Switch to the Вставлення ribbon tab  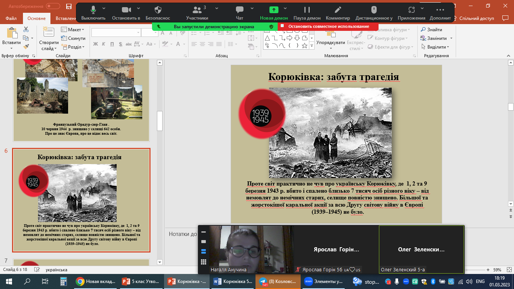click(65, 18)
